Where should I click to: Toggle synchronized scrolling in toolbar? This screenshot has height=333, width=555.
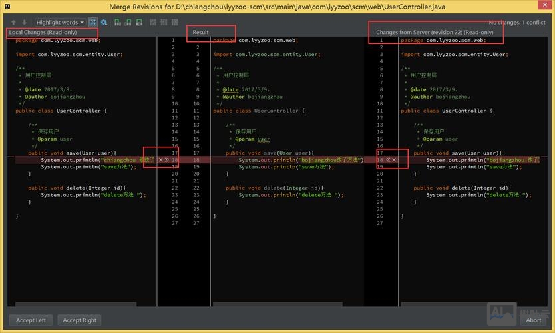coord(92,23)
